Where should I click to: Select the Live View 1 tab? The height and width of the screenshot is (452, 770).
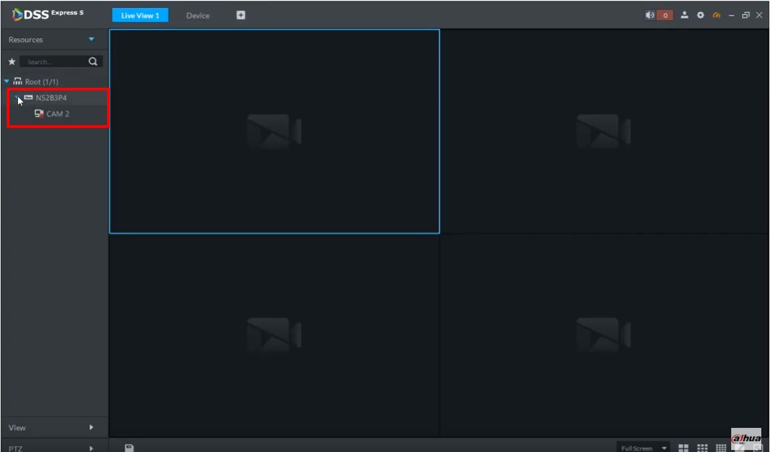coord(140,15)
